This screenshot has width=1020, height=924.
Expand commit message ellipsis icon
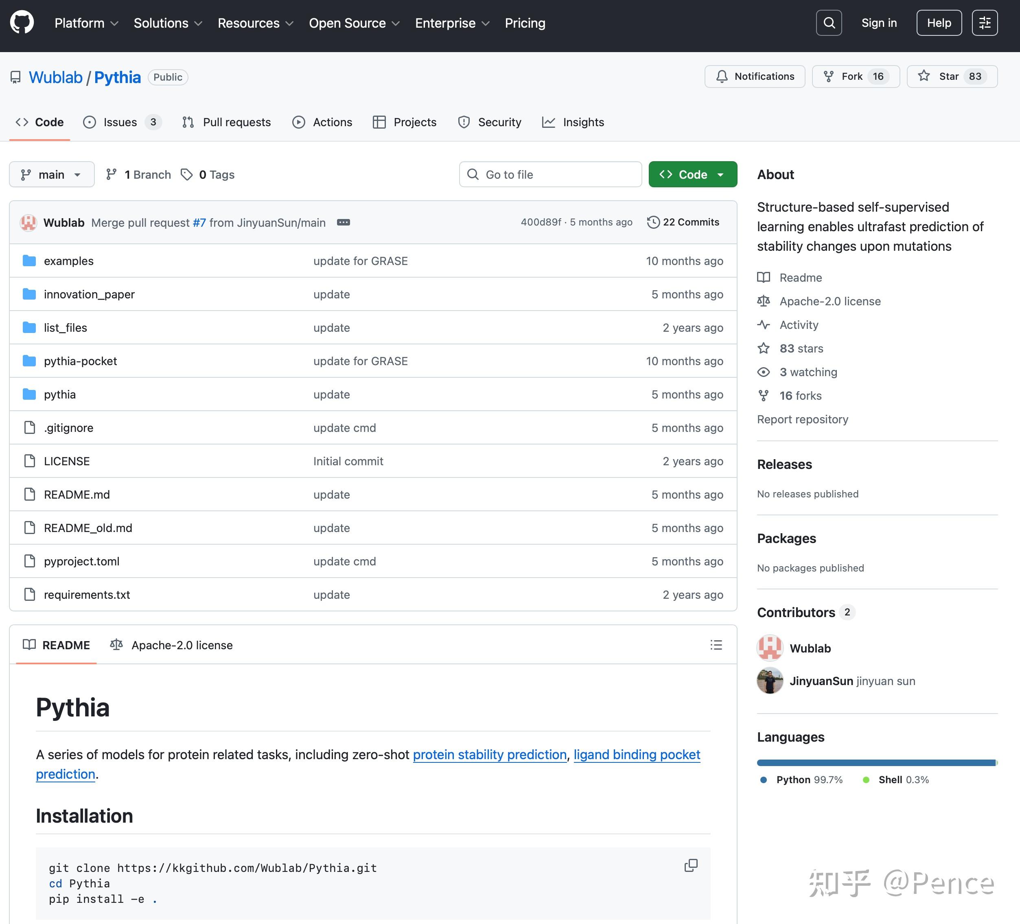click(x=343, y=222)
